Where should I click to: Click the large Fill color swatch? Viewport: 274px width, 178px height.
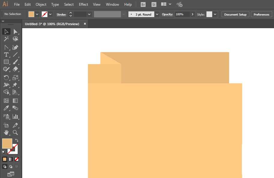point(7,143)
